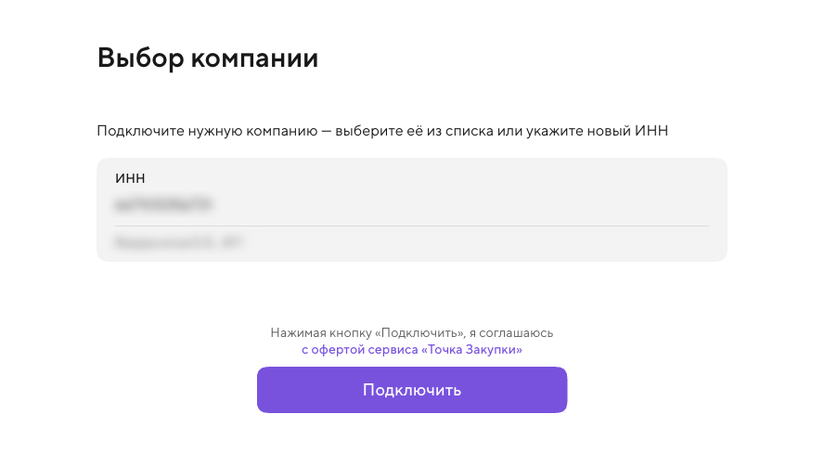Choose the company listed below the INN number
The image size is (825, 453).
182,243
